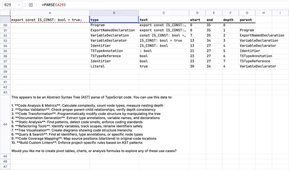Select the 'VariableDeclaration' cell in column B
289x170 pixels.
click(114, 36)
